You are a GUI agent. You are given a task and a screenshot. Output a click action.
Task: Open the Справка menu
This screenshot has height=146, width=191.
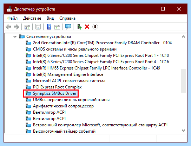click(x=67, y=18)
